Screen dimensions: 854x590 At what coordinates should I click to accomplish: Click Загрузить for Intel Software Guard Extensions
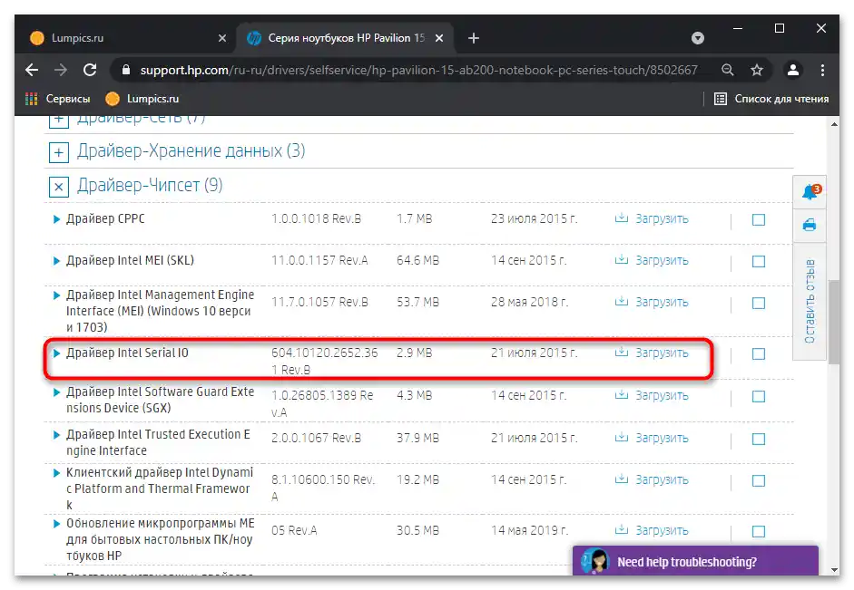[x=662, y=395]
